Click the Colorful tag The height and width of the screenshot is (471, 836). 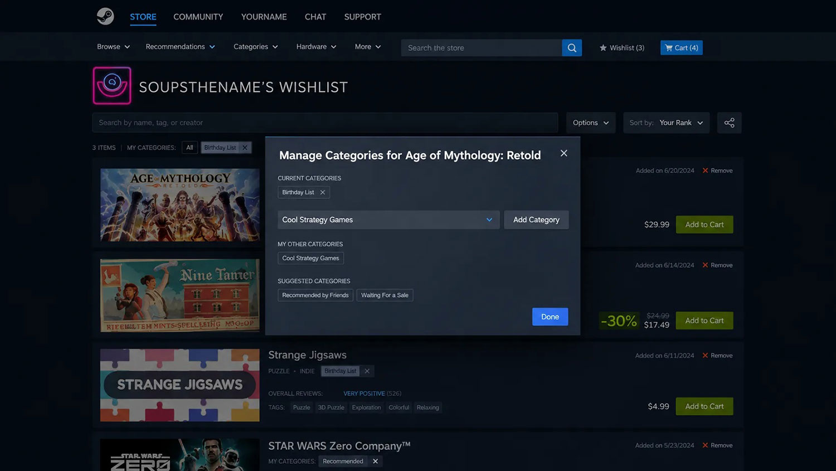398,407
